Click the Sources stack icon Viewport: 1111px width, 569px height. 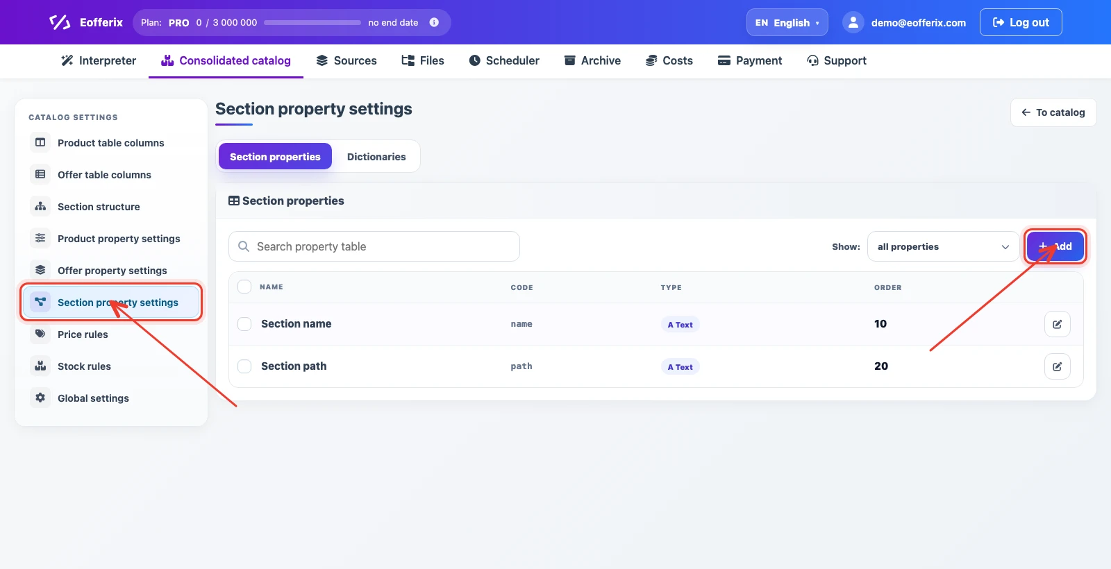tap(322, 60)
